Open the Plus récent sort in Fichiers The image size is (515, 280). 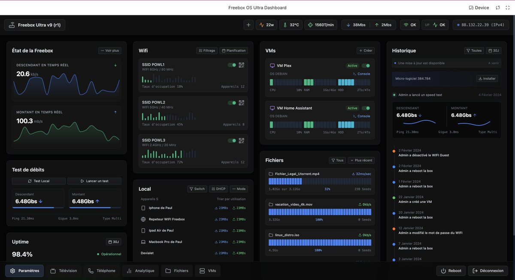pos(361,161)
